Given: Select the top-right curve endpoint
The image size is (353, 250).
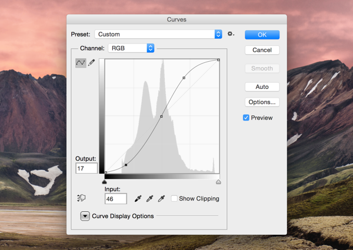Looking at the screenshot, I should pos(218,60).
